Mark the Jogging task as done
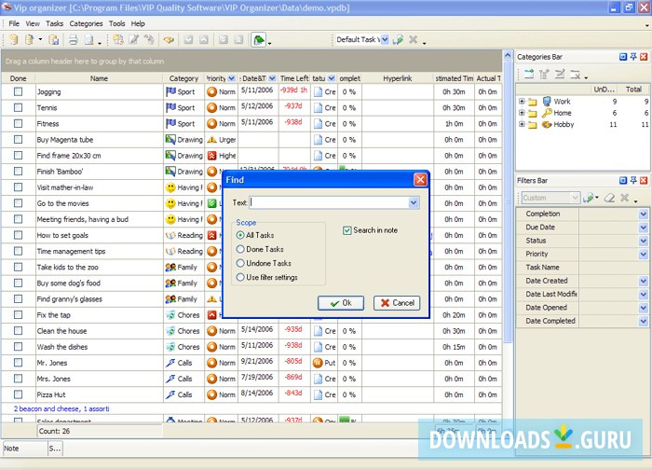 pos(18,92)
